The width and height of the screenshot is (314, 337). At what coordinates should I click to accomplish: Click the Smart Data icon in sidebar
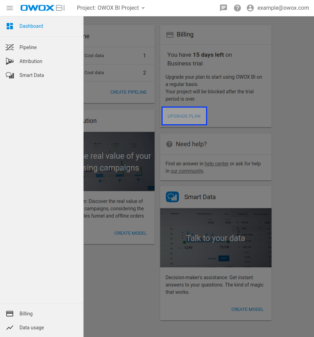[x=10, y=75]
